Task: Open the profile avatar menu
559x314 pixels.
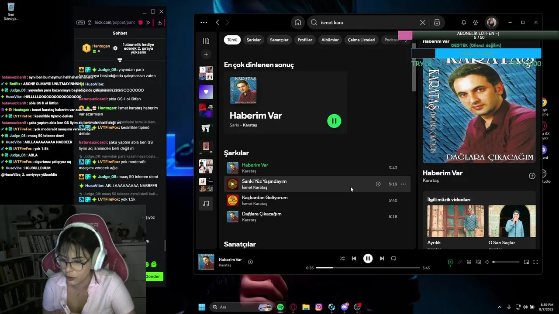Action: [x=491, y=22]
